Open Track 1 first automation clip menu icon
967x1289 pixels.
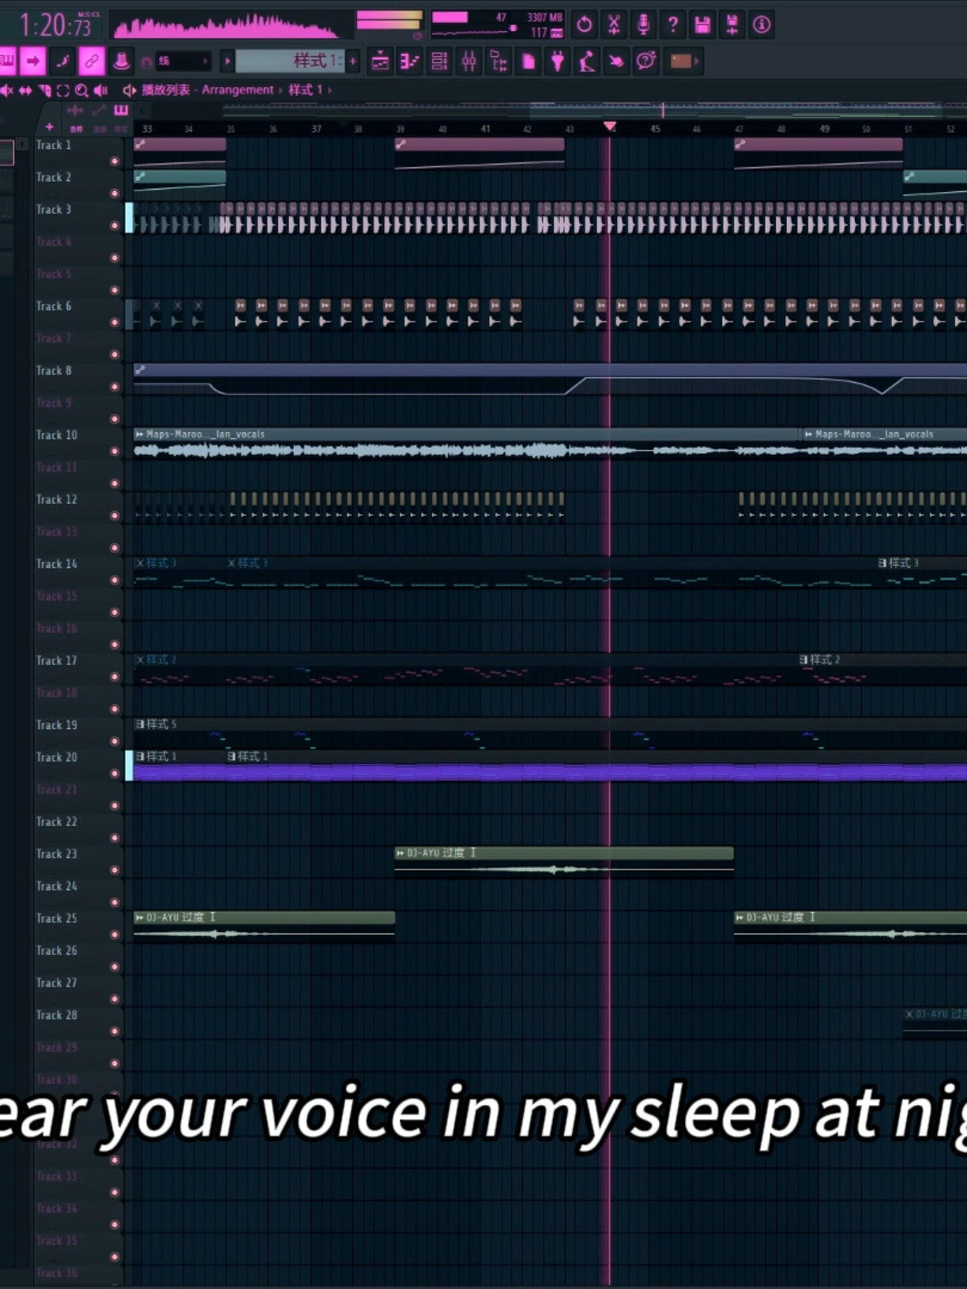pyautogui.click(x=140, y=145)
